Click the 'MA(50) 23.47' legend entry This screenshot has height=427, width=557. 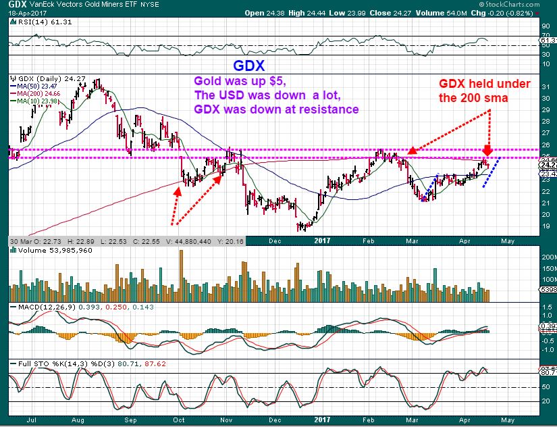tap(37, 86)
